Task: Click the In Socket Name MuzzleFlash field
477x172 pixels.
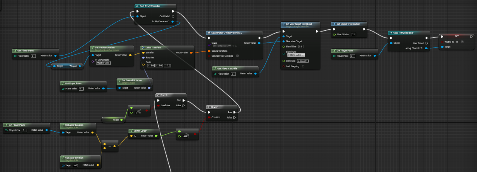Action: pyautogui.click(x=103, y=63)
